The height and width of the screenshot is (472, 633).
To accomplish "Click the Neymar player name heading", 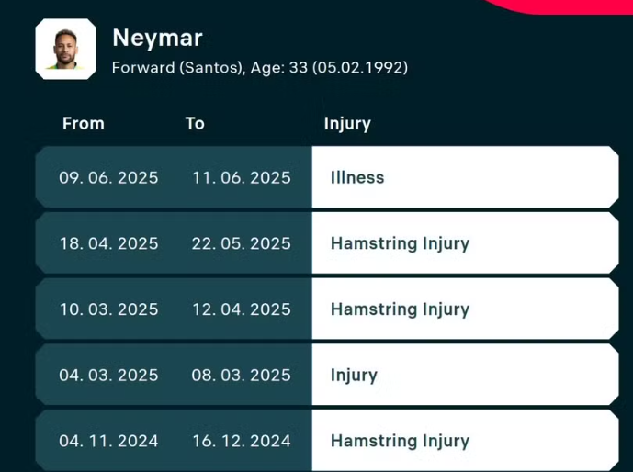I will pyautogui.click(x=157, y=38).
